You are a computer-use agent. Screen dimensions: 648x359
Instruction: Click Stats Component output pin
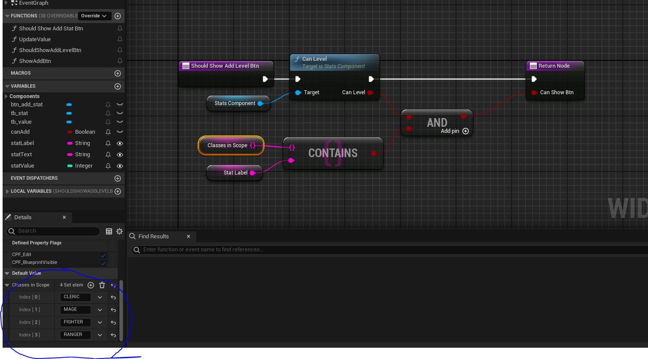coord(260,103)
